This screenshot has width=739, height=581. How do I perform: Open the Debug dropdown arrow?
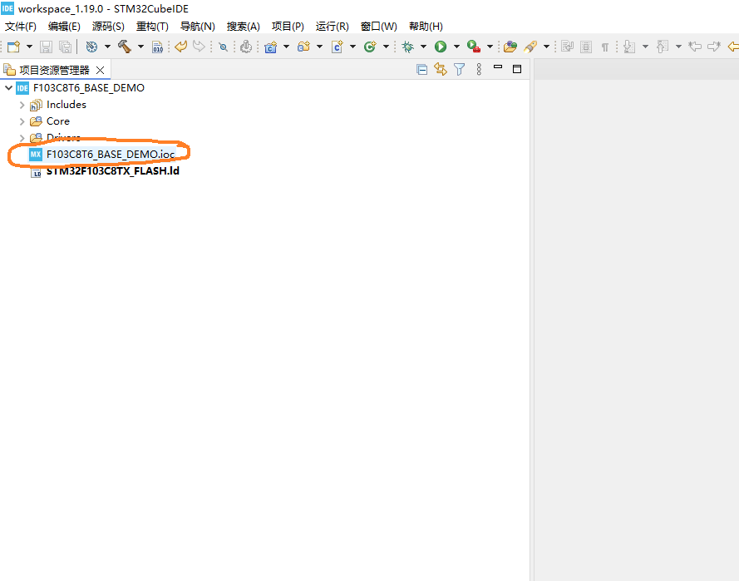pos(423,47)
